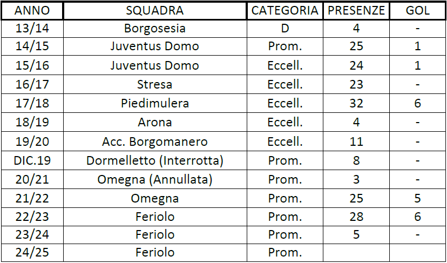
Task: Select presence value 32
Action: (x=356, y=103)
